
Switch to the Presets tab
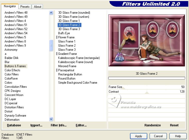(x=25, y=7)
